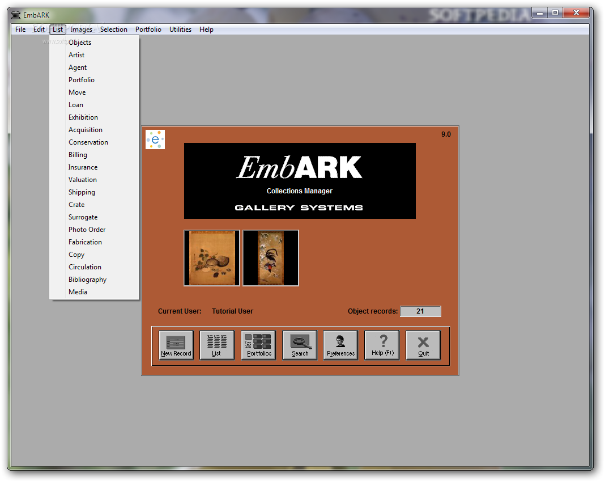Viewport: 605px width, 482px height.
Task: Minimize the EmbARK window
Action: [540, 13]
